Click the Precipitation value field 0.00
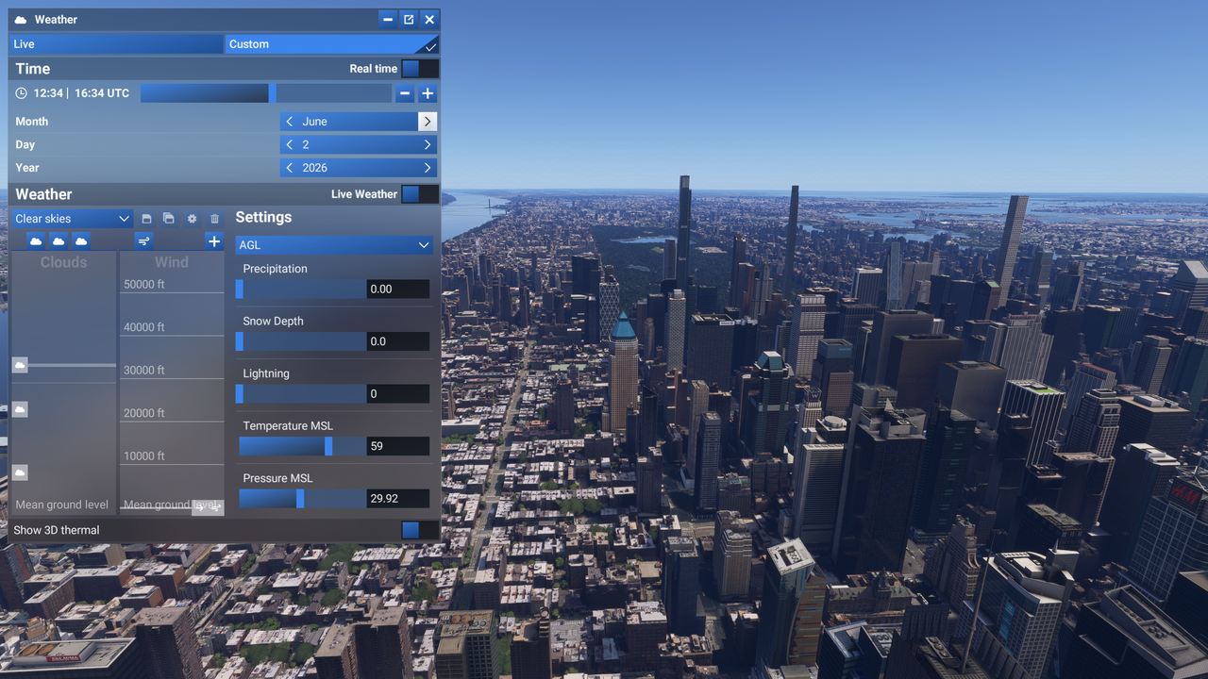1208x679 pixels. point(398,290)
